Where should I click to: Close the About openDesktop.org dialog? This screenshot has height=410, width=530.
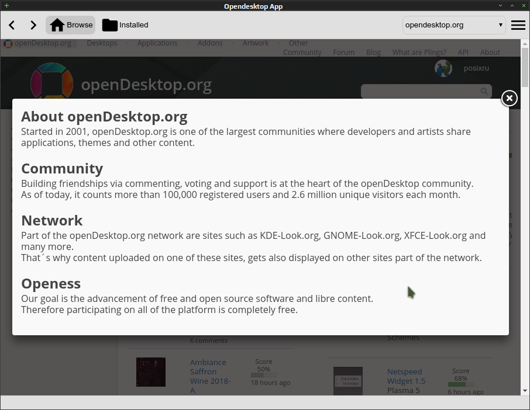[509, 98]
